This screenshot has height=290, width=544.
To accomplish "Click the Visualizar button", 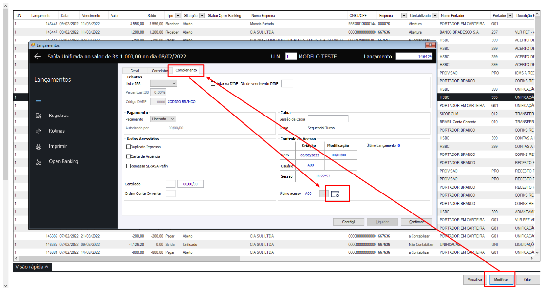I will coord(475,280).
